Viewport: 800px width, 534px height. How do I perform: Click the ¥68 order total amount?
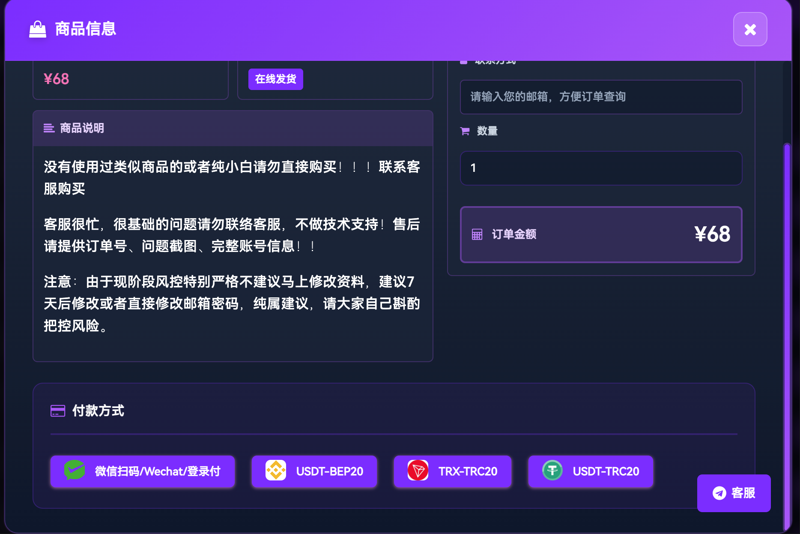(x=712, y=234)
